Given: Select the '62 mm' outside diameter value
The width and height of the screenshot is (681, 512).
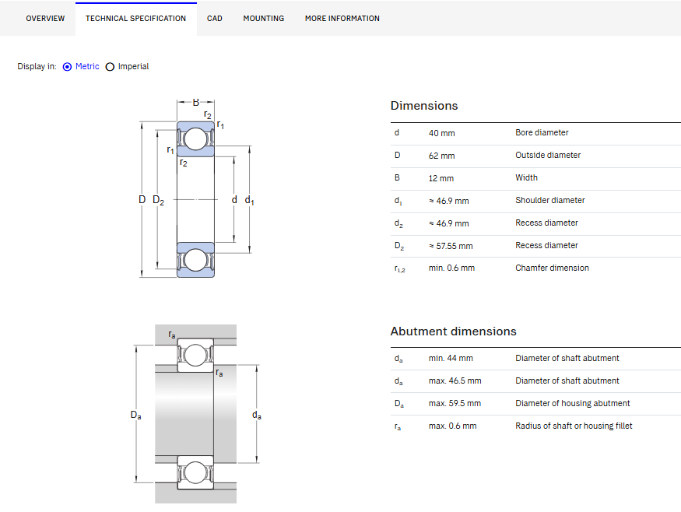Looking at the screenshot, I should tap(442, 156).
